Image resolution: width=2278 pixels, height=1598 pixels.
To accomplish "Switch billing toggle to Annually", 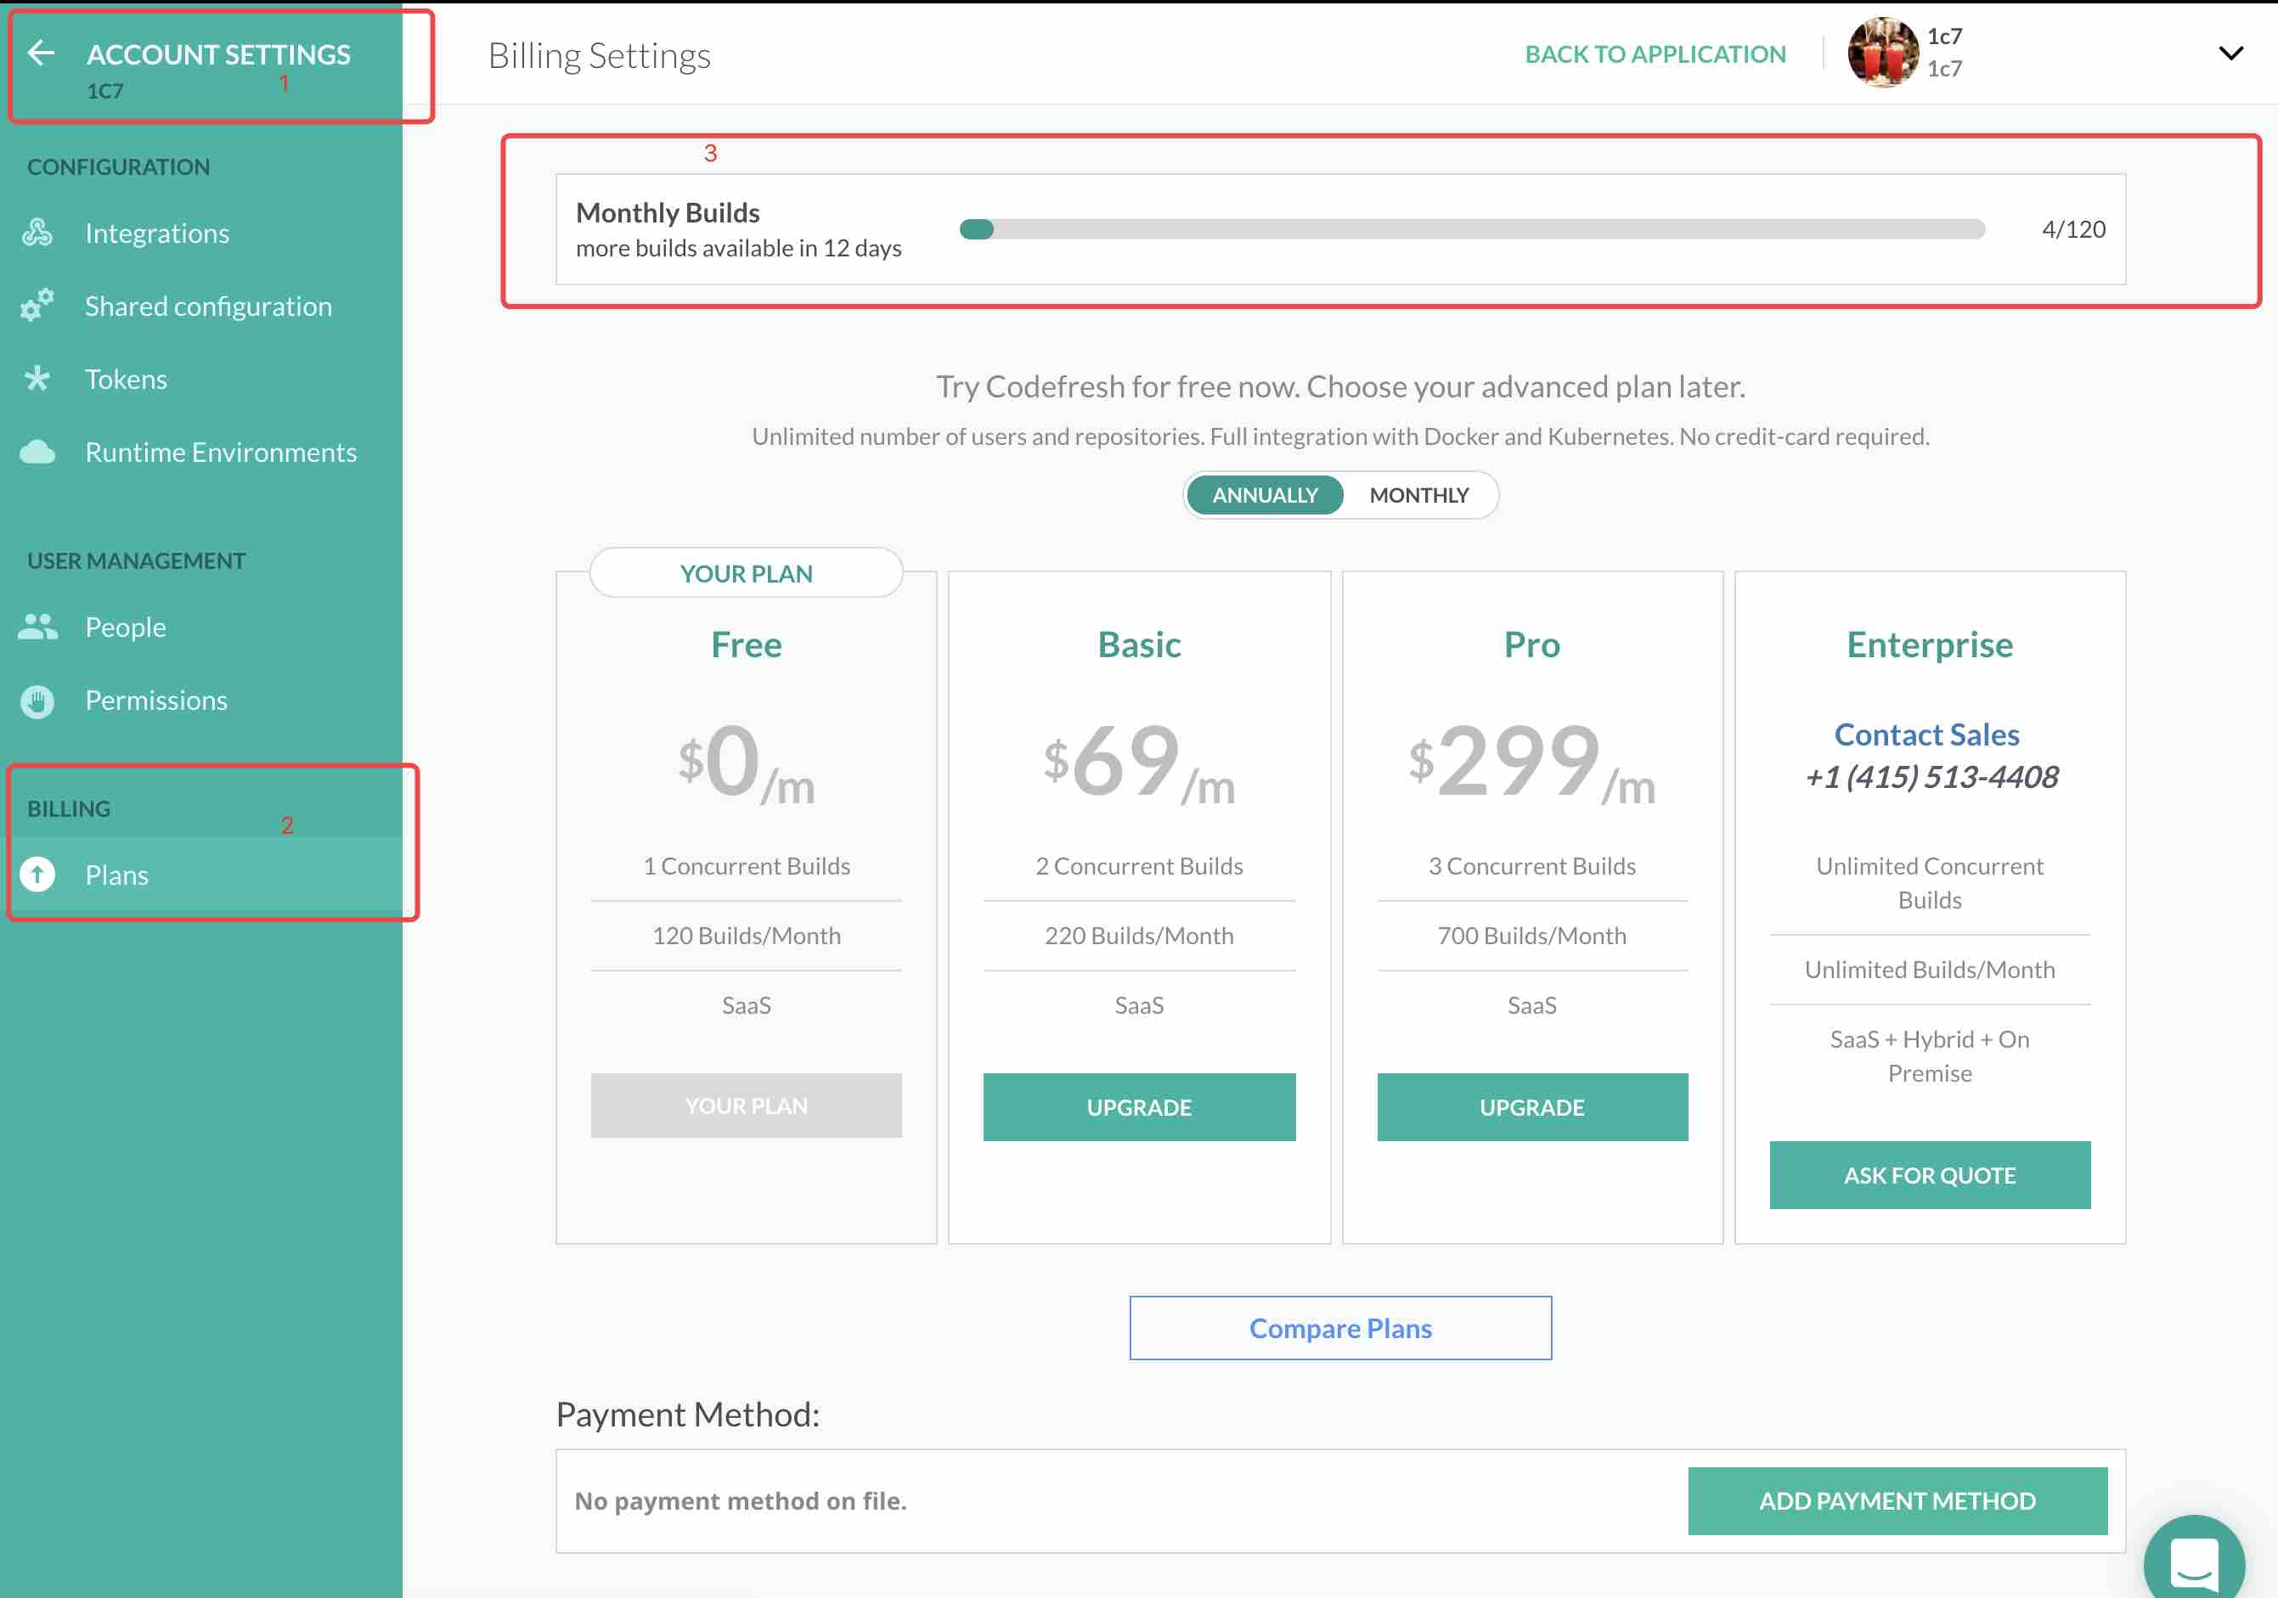I will click(1264, 495).
